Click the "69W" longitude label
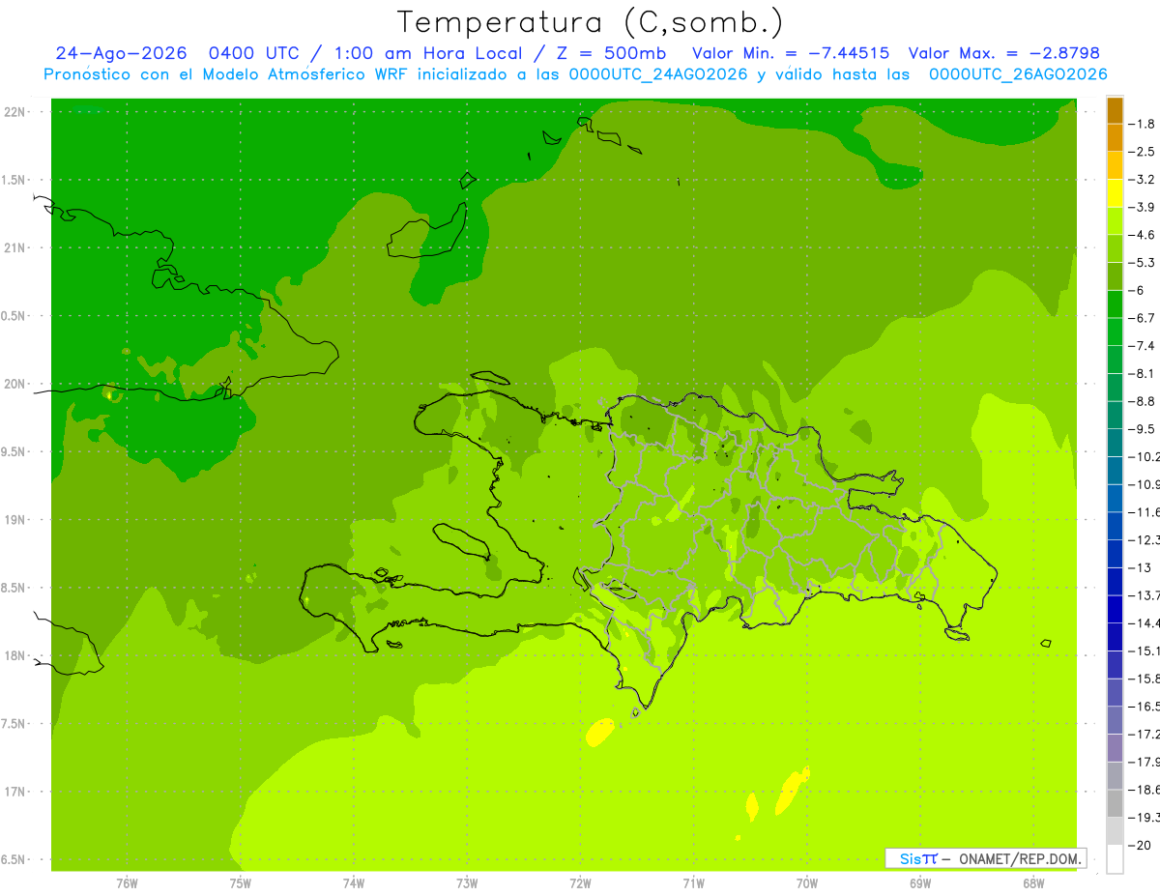1160x896 pixels. point(920,883)
